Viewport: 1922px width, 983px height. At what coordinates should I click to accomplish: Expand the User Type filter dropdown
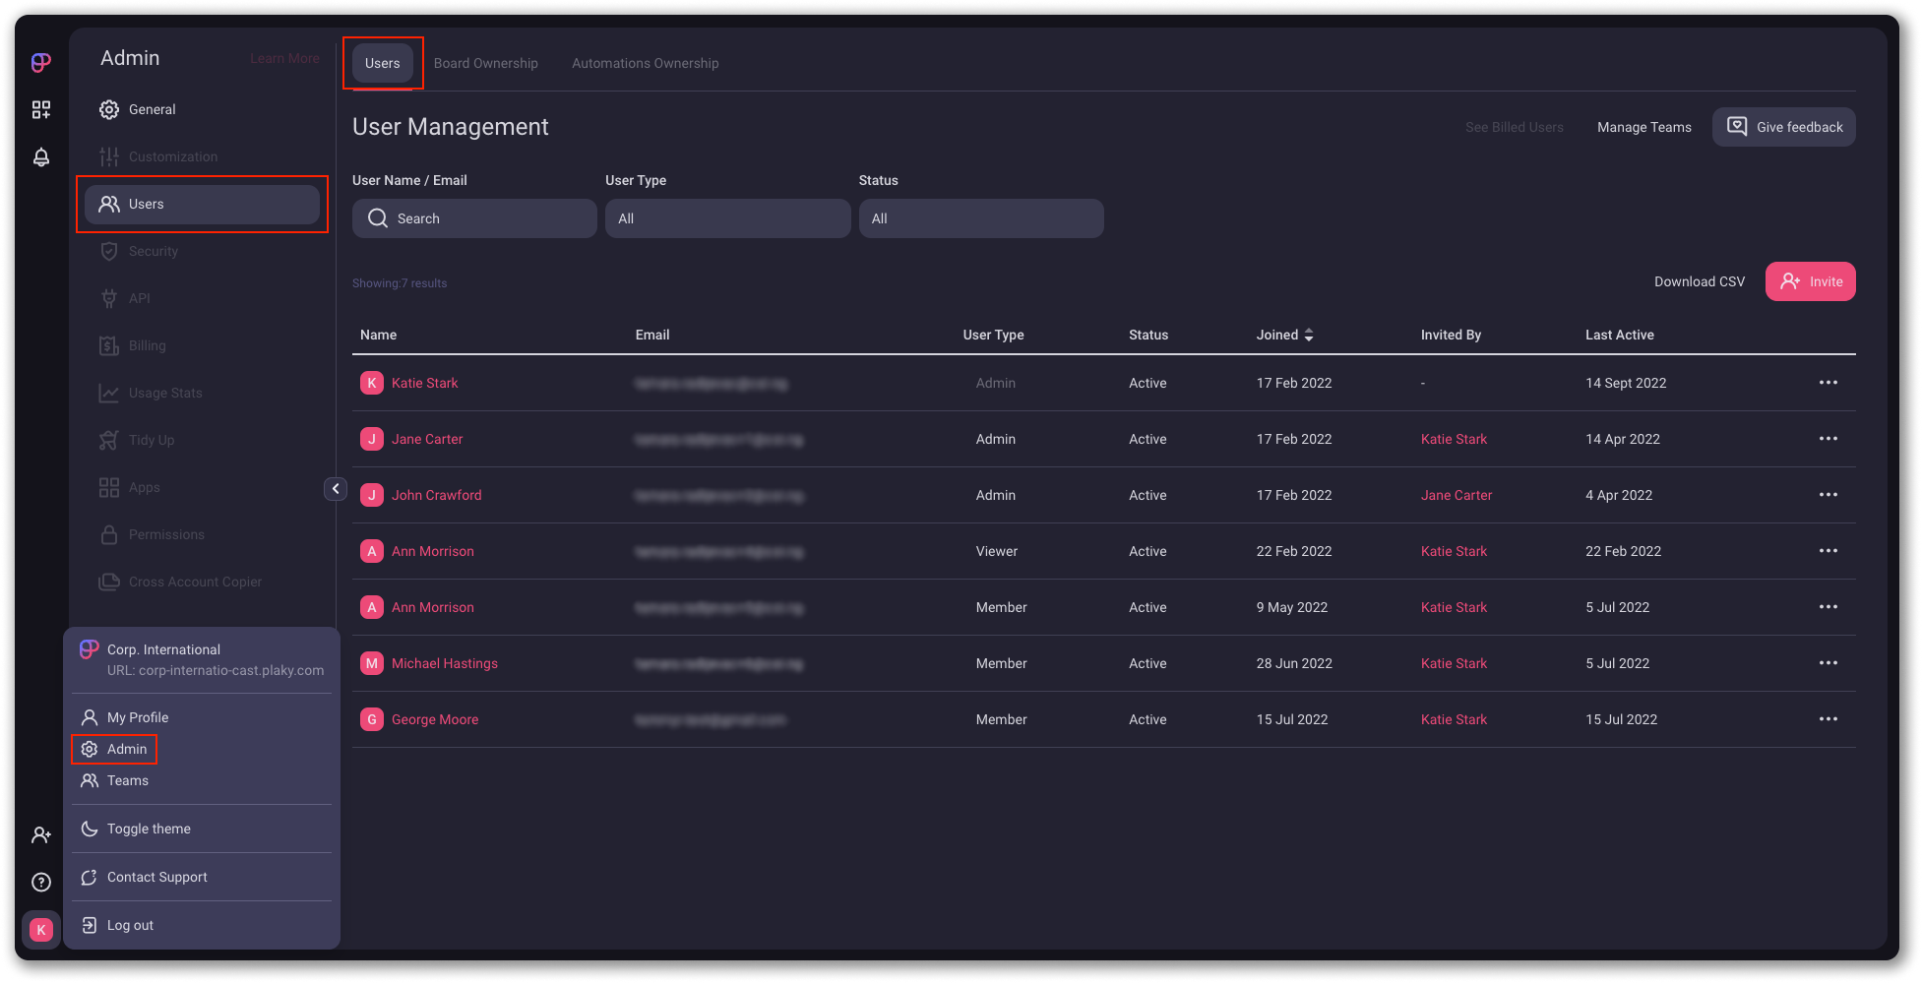point(727,218)
